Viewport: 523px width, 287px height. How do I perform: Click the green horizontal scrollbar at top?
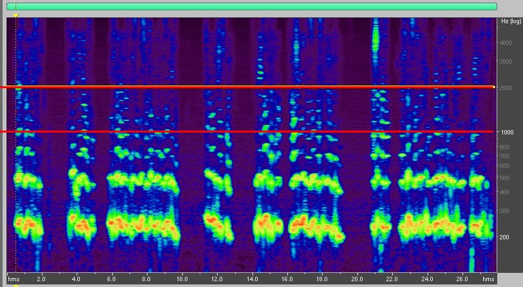point(252,6)
